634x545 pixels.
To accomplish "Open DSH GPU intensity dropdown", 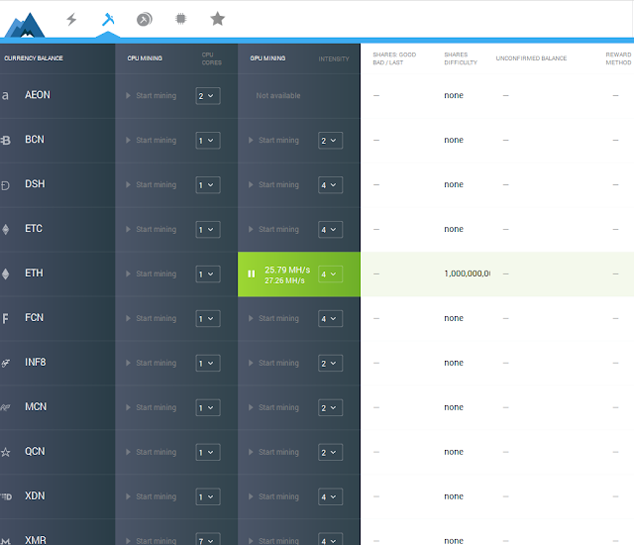I will coord(330,184).
